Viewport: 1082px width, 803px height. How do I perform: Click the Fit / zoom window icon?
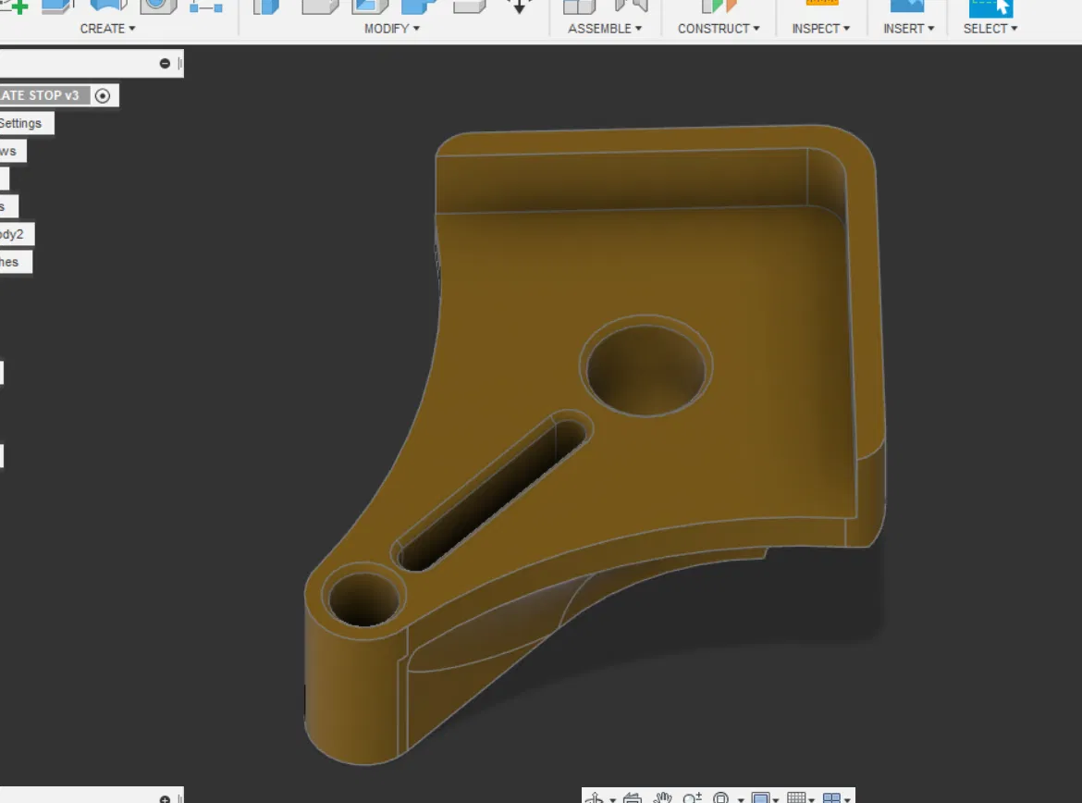pyautogui.click(x=721, y=798)
